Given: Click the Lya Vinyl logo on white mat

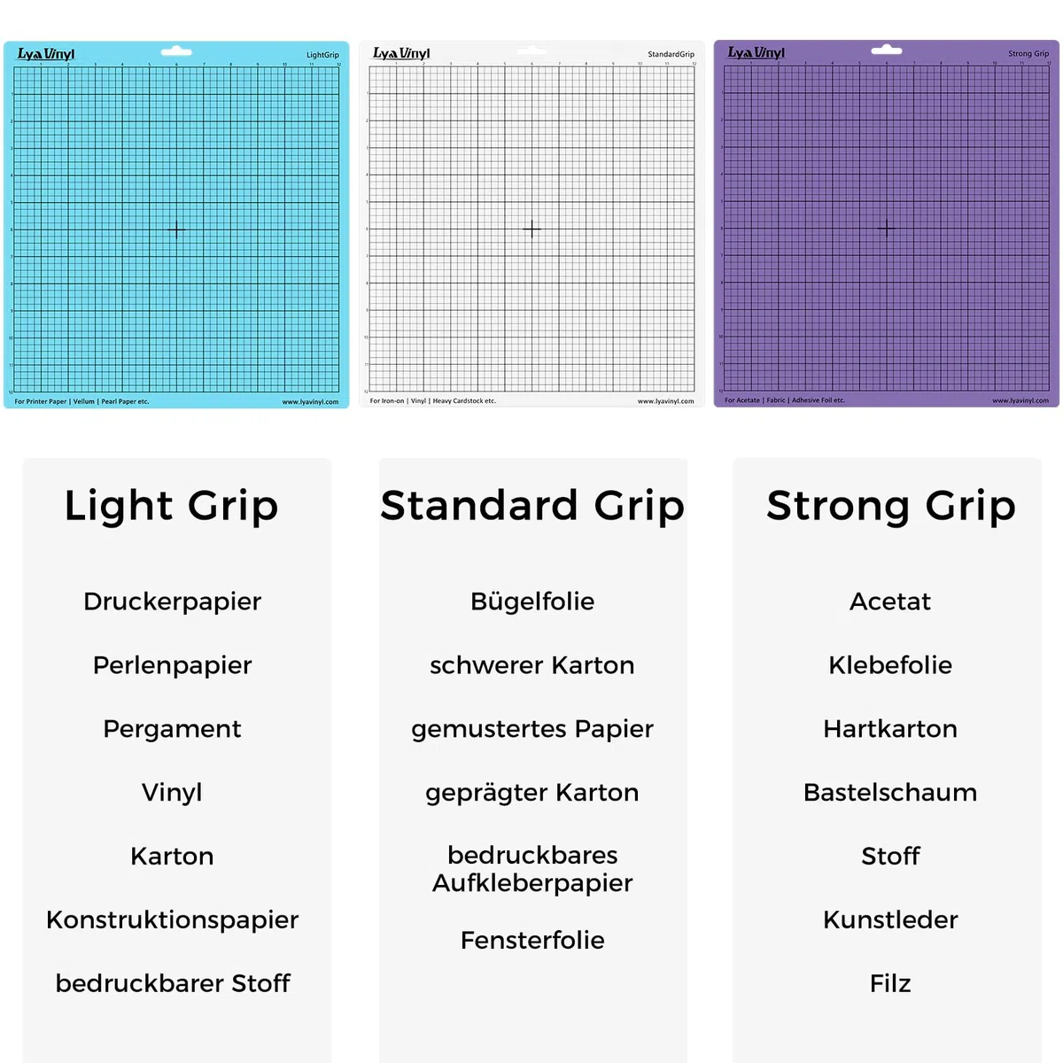Looking at the screenshot, I should pyautogui.click(x=401, y=53).
